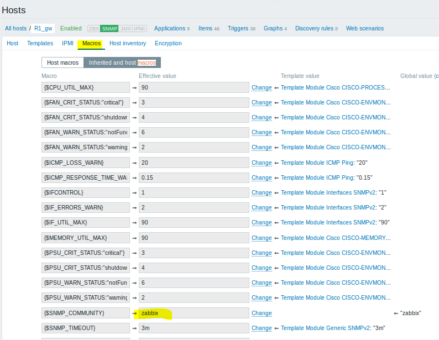Click Change for {$IFCONTROL} macro
439x340 pixels.
pyautogui.click(x=262, y=192)
